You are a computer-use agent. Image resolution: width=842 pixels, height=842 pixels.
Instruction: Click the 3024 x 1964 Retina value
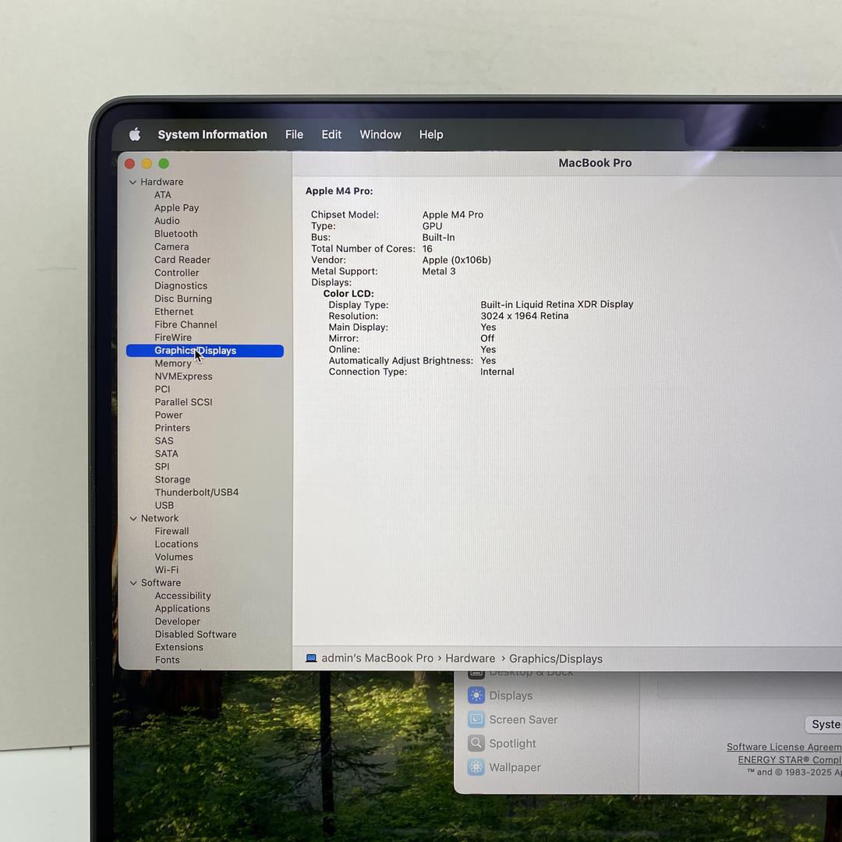tap(525, 316)
